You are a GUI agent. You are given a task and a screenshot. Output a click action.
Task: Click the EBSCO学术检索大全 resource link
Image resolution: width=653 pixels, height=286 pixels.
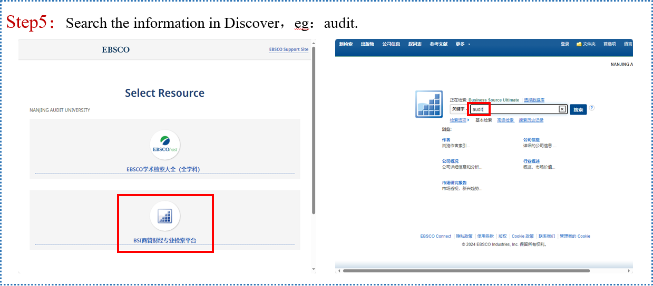163,169
